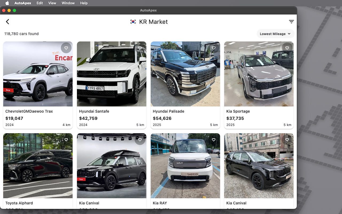Go back using the left arrow icon
The height and width of the screenshot is (214, 342).
[7, 22]
